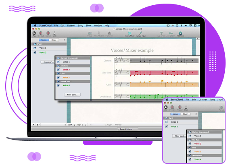Screen dimensions: 230x167
Task: Uncheck Double bass in laptop's enlarged voices panel
Action: 58,81
